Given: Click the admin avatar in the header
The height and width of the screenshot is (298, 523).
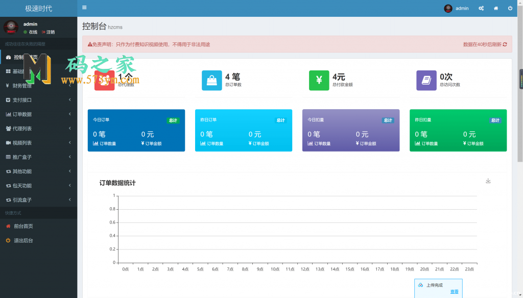Looking at the screenshot, I should (x=448, y=8).
